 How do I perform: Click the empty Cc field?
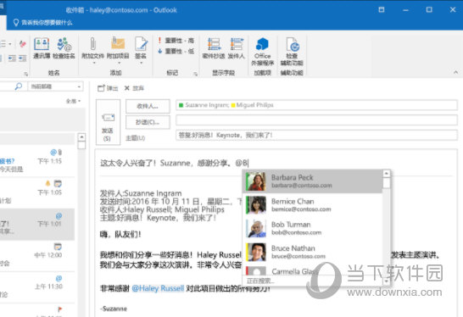[x=316, y=120]
